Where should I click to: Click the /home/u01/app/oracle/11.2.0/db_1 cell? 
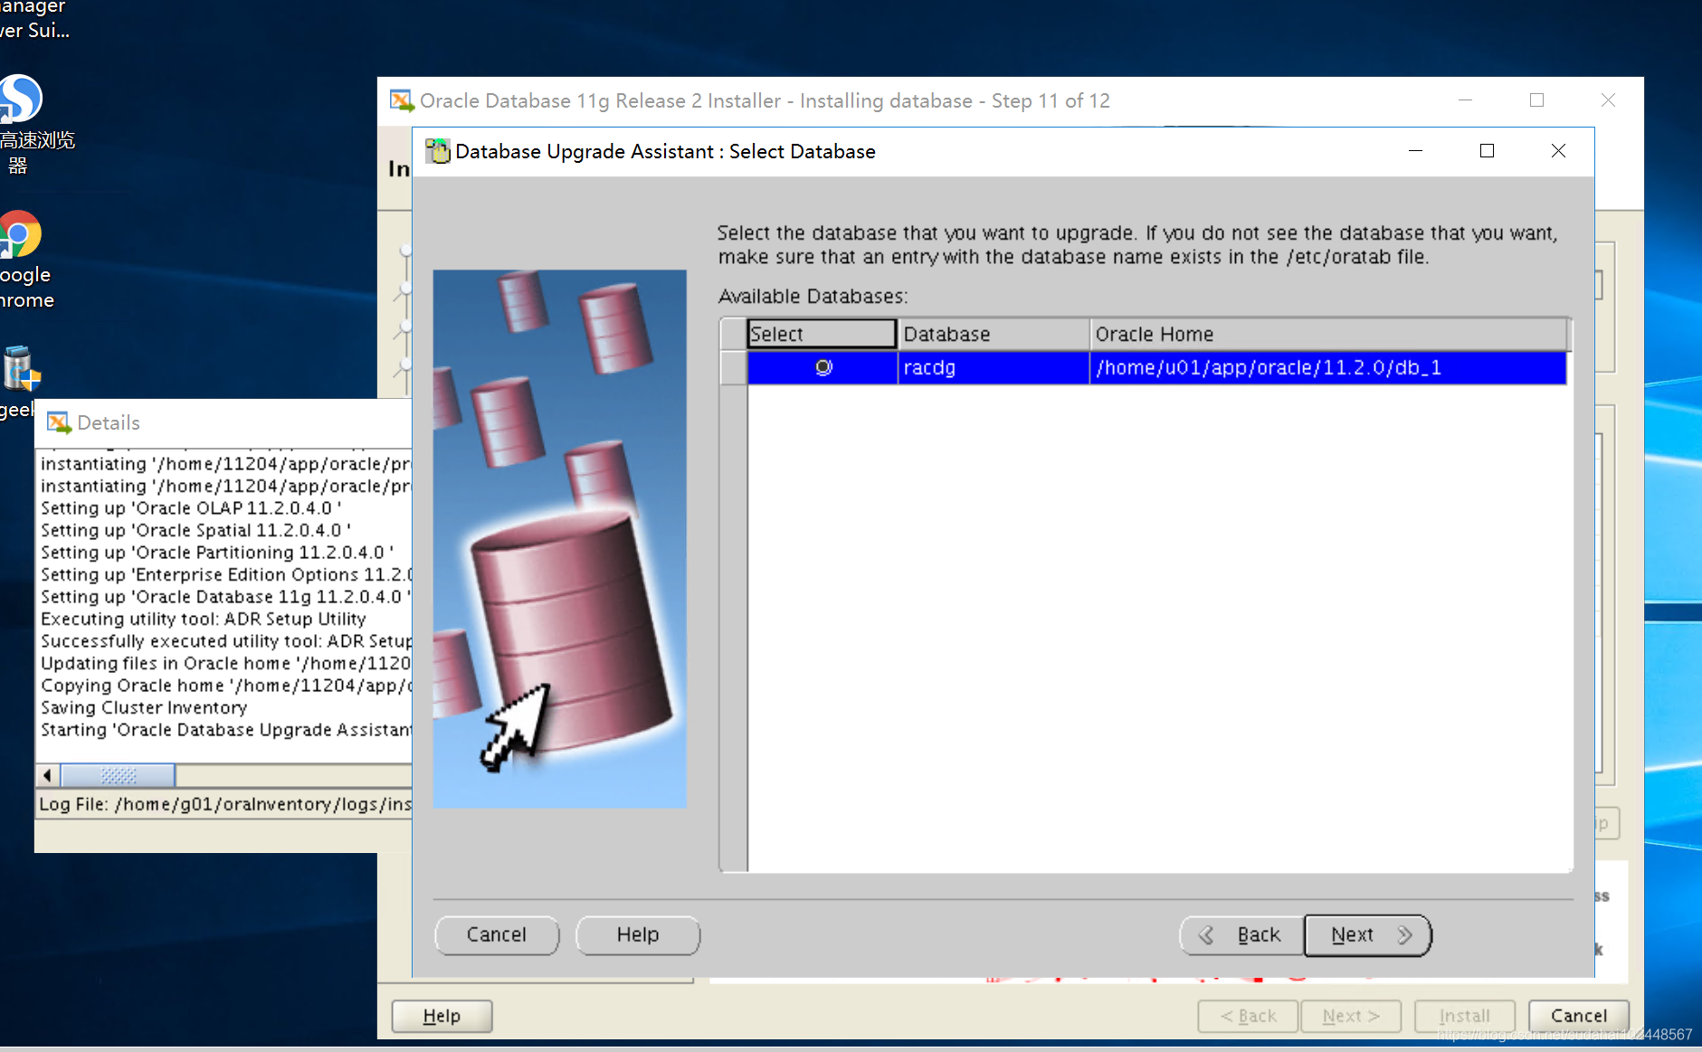coord(1328,367)
